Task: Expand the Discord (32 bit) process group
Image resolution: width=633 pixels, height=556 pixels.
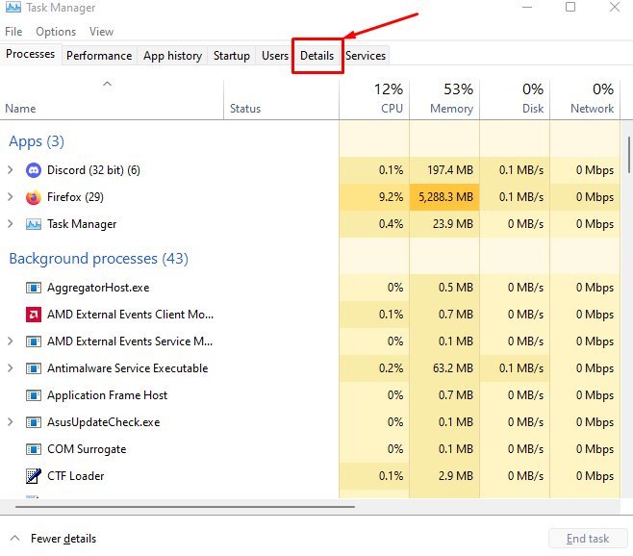Action: pos(10,170)
